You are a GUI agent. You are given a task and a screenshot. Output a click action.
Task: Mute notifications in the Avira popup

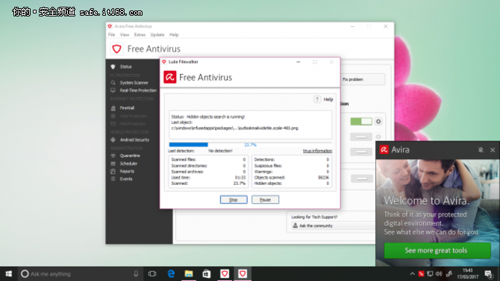[481, 149]
